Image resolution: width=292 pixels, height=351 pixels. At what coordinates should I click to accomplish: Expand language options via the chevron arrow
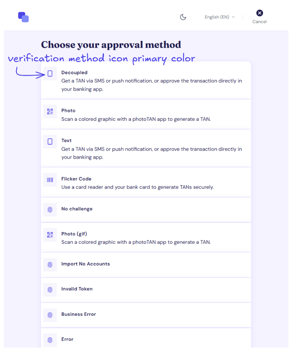point(233,17)
